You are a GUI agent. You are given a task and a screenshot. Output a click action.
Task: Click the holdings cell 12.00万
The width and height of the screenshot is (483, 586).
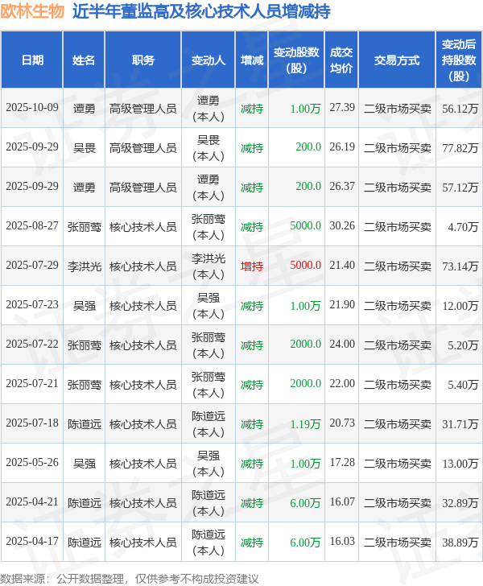point(460,306)
